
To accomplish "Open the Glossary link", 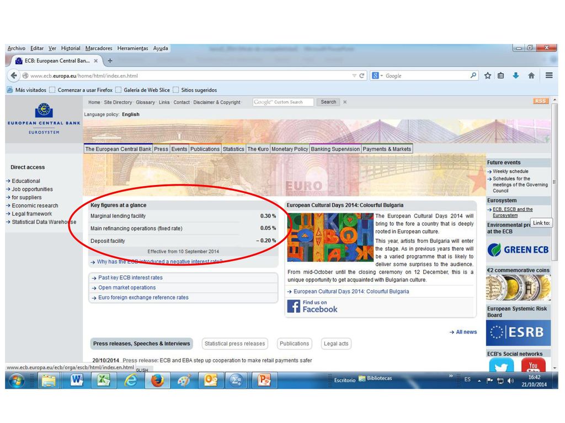I will click(x=145, y=102).
